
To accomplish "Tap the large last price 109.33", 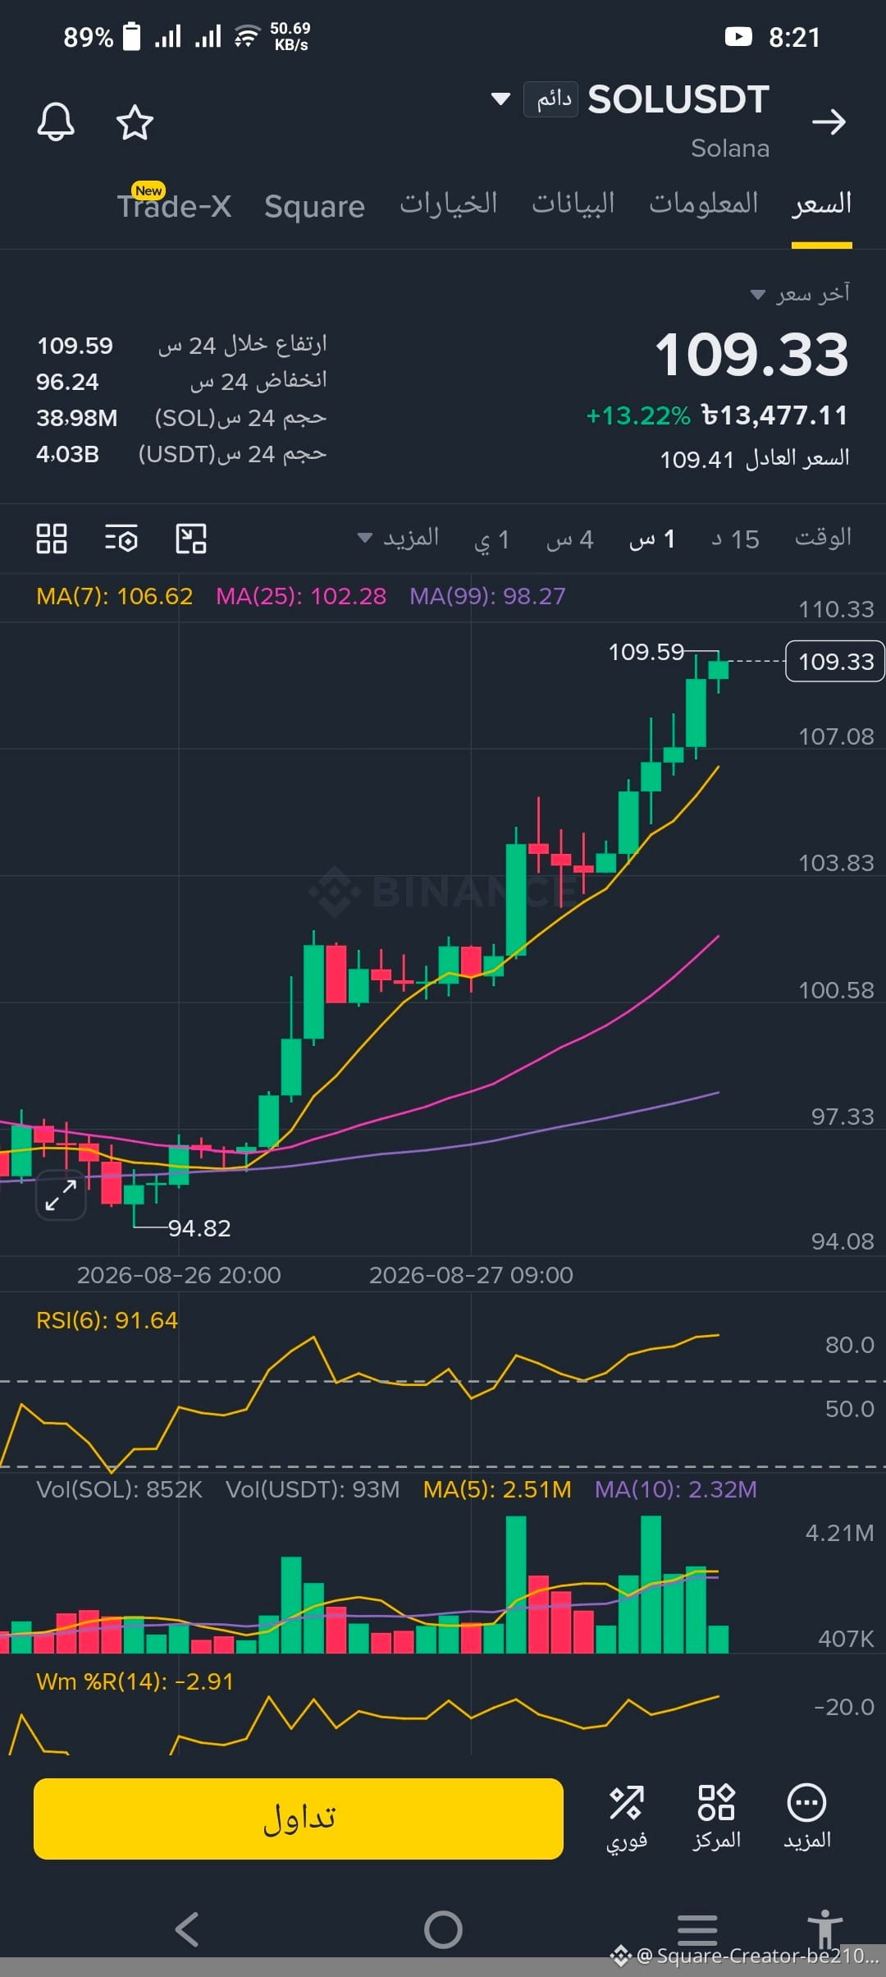I will click(751, 355).
